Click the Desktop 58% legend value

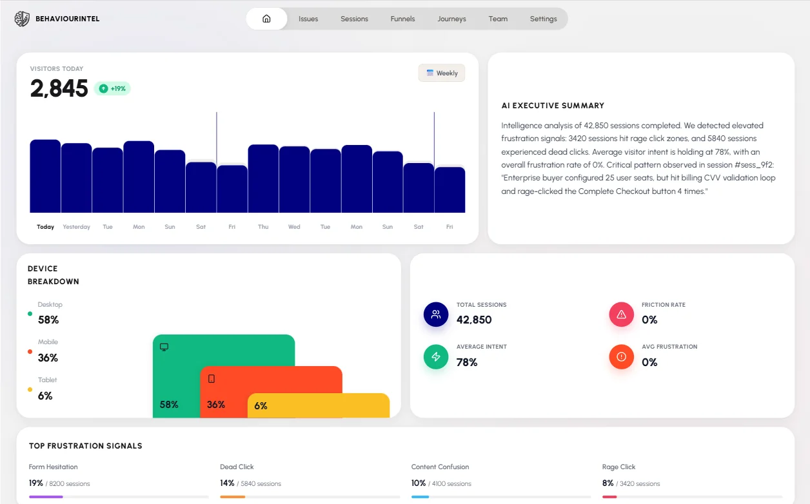(x=48, y=320)
